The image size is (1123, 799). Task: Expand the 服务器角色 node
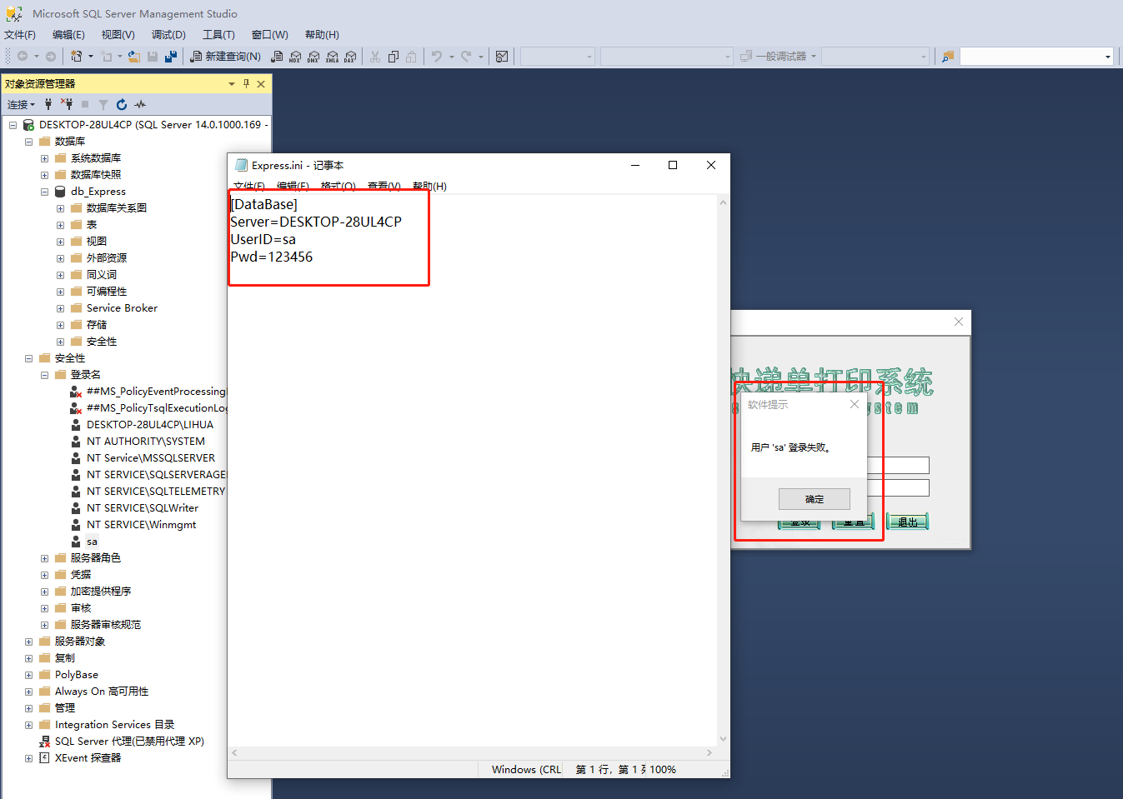44,558
